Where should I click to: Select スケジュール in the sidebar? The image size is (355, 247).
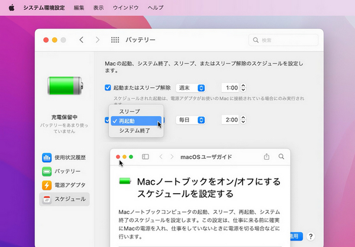[64, 199]
